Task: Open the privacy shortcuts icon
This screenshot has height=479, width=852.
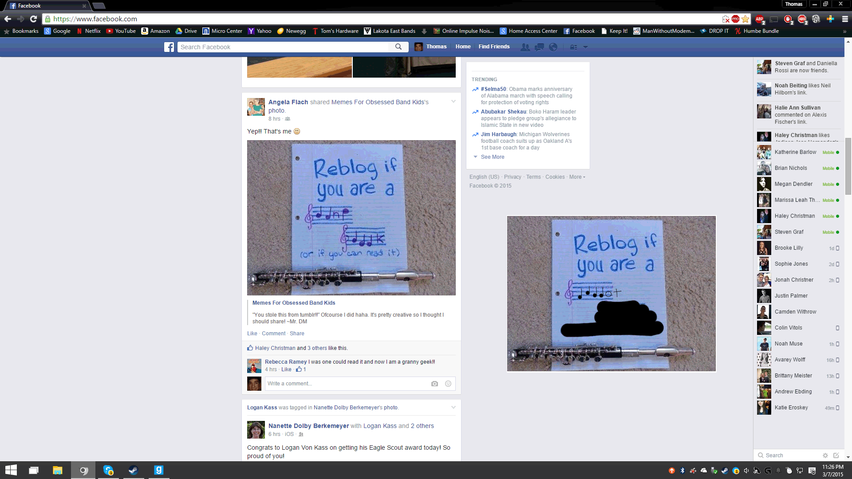Action: coord(574,47)
